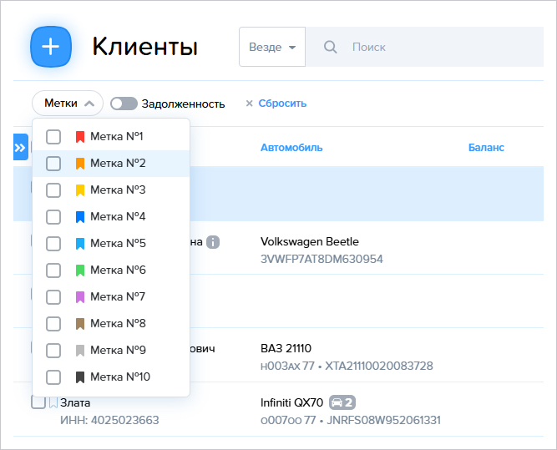This screenshot has height=450, width=557.
Task: Select Метка №7 label text
Action: click(118, 296)
